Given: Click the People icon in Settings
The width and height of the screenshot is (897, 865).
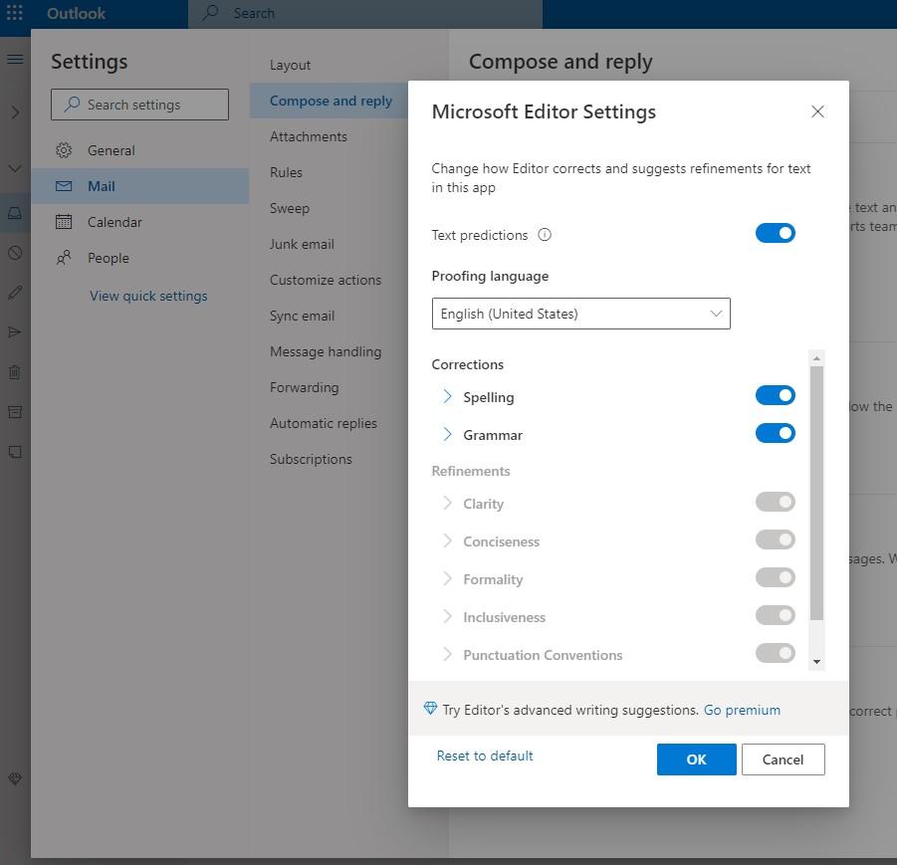Looking at the screenshot, I should pos(64,258).
